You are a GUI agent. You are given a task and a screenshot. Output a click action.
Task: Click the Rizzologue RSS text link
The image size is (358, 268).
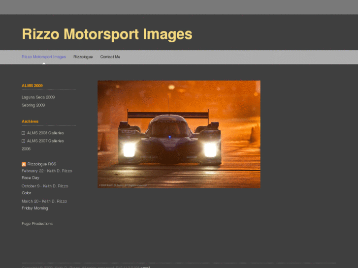pyautogui.click(x=42, y=164)
